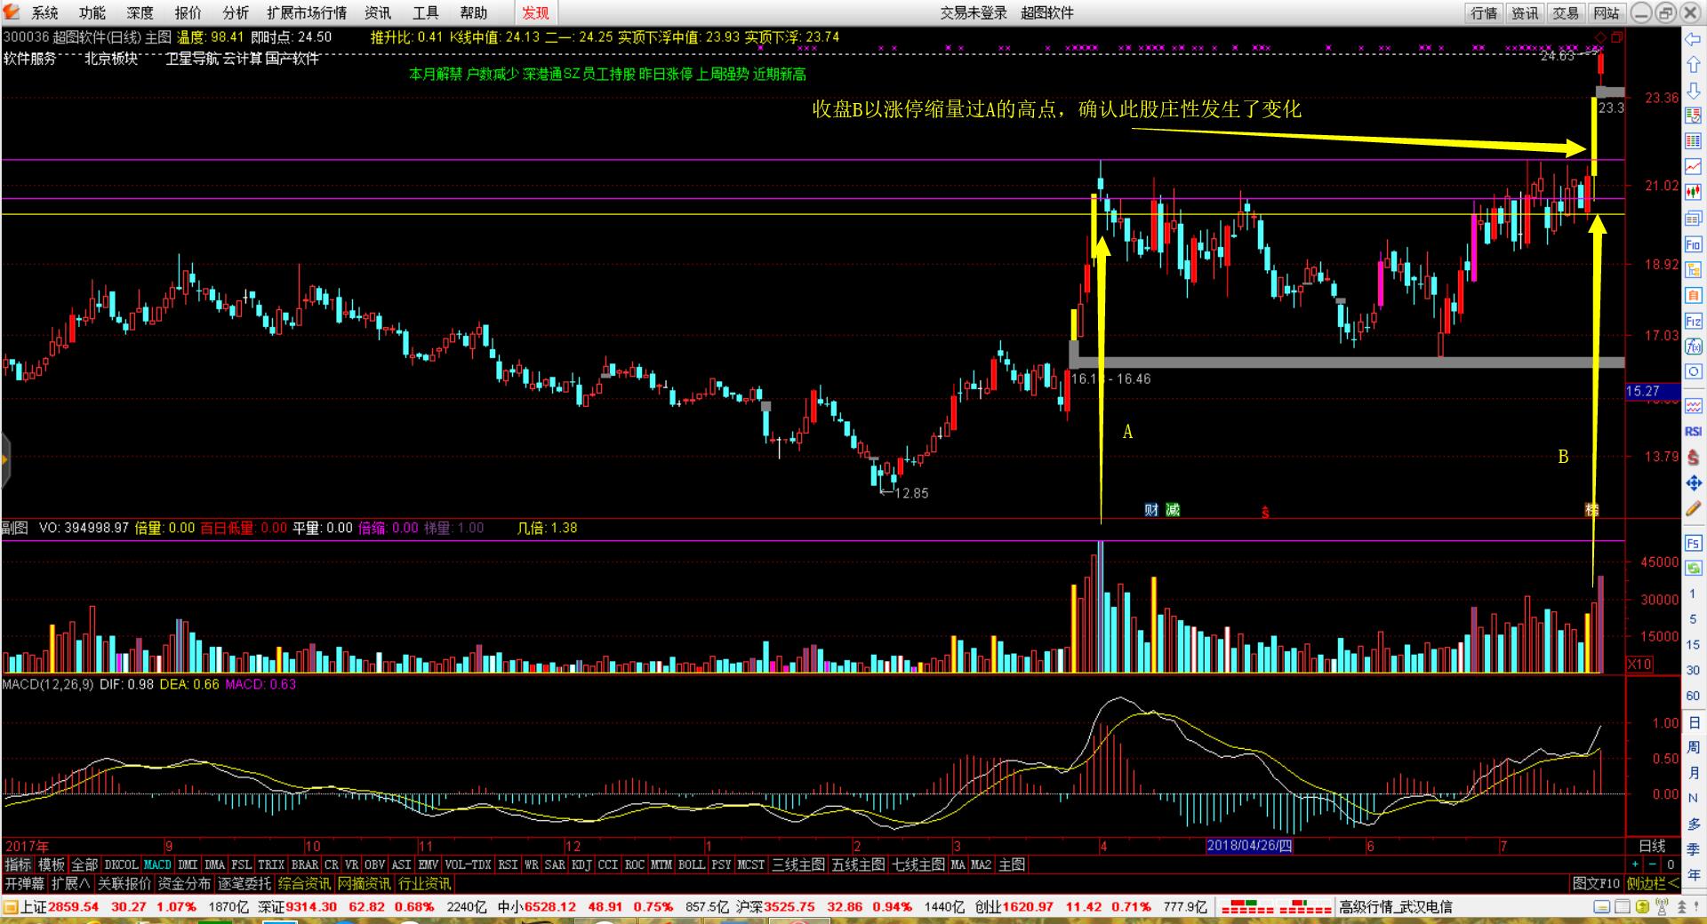Switch to 1-minute period
Screen dimensions: 1707x924
(x=1693, y=594)
